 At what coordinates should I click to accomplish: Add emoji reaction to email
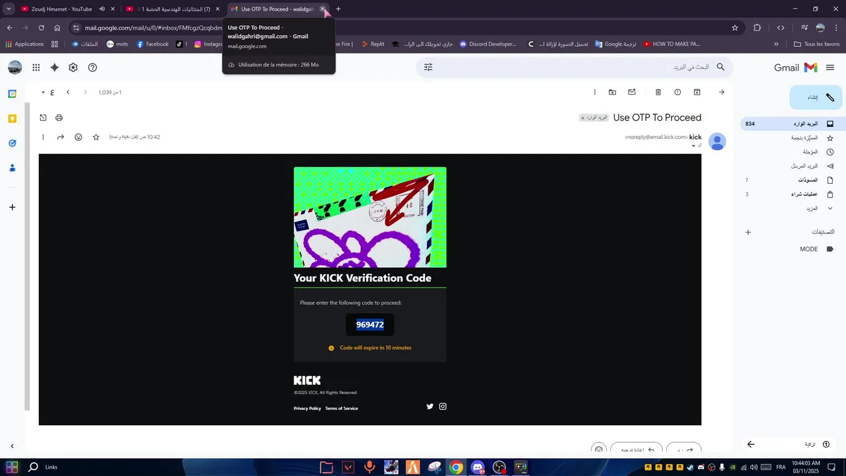tap(79, 137)
